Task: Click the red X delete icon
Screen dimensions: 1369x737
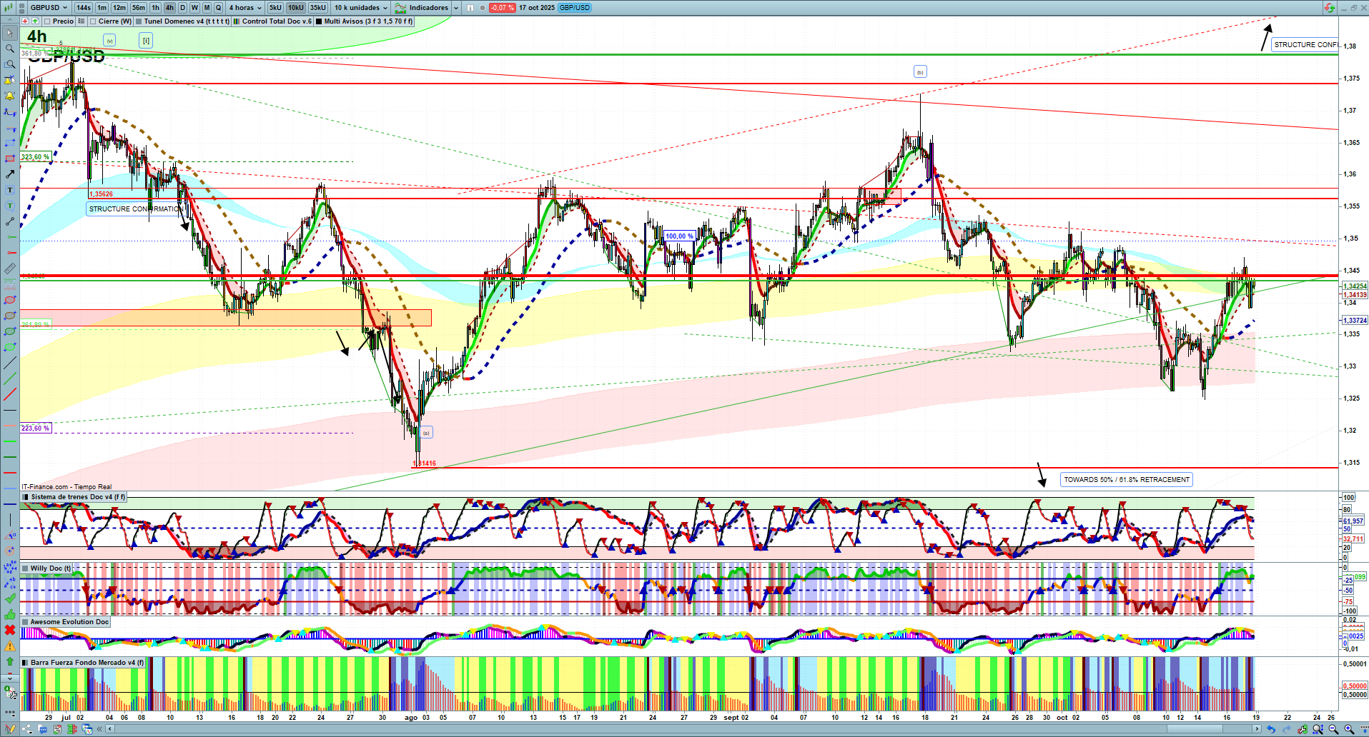Action: [x=10, y=630]
